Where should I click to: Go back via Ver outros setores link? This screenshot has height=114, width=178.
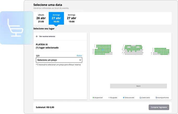pyautogui.click(x=47, y=36)
